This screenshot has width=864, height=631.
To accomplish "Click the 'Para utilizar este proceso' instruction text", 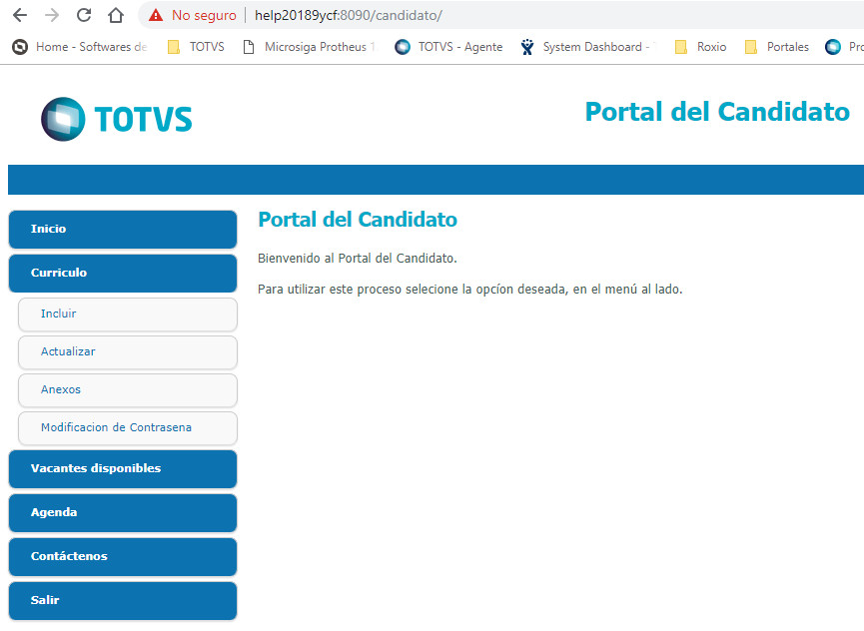I will pyautogui.click(x=470, y=290).
